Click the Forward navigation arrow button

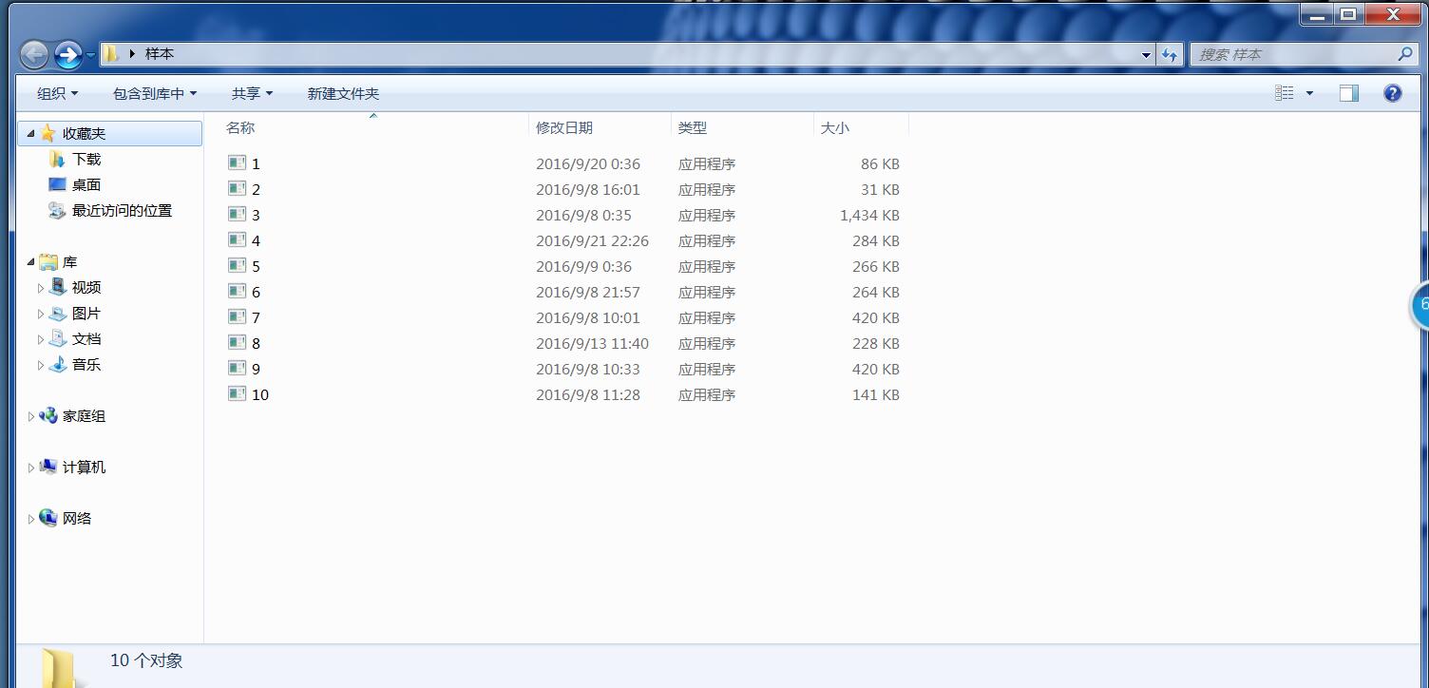(x=68, y=54)
